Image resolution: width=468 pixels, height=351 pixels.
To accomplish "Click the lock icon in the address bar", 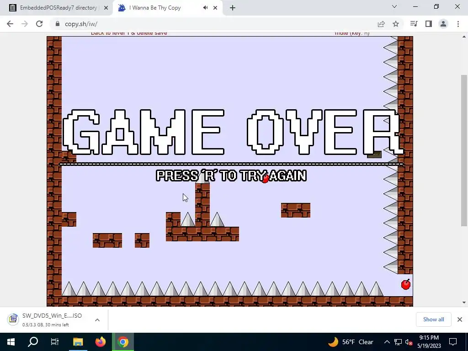I will point(58,24).
